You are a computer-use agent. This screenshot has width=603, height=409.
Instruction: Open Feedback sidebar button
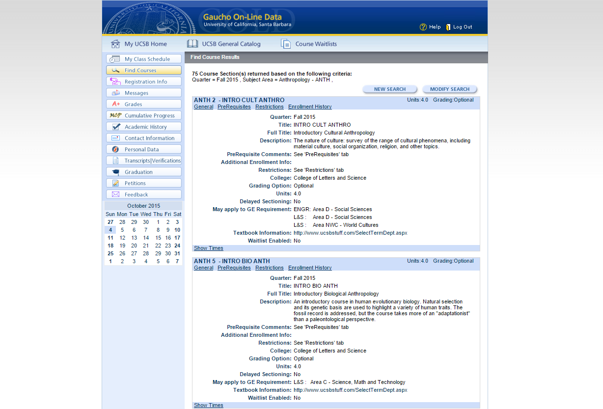[x=144, y=194]
